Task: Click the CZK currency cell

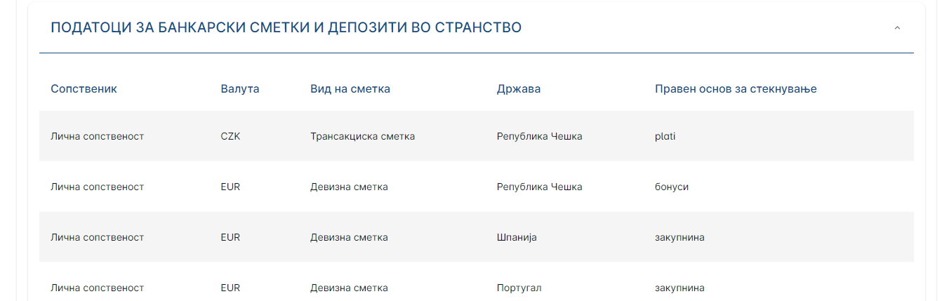Action: click(230, 136)
